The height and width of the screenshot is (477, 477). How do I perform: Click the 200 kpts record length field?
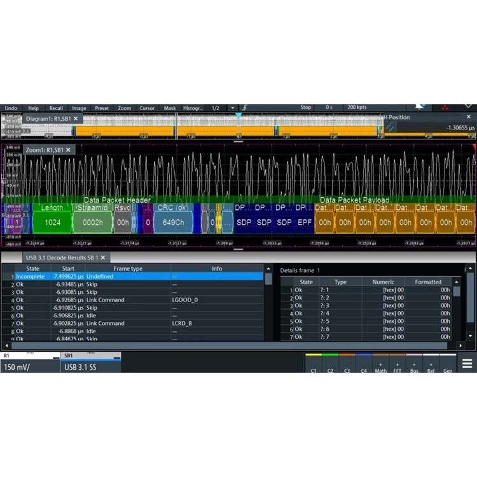click(357, 107)
